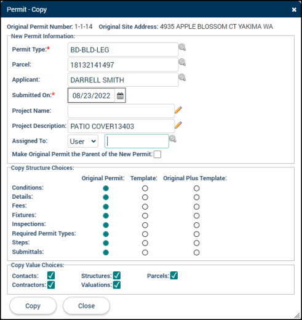Focus the Parcel field 18132141497

pos(123,65)
